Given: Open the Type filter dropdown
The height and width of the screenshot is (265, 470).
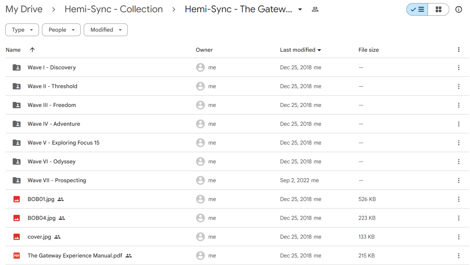Looking at the screenshot, I should click(22, 30).
